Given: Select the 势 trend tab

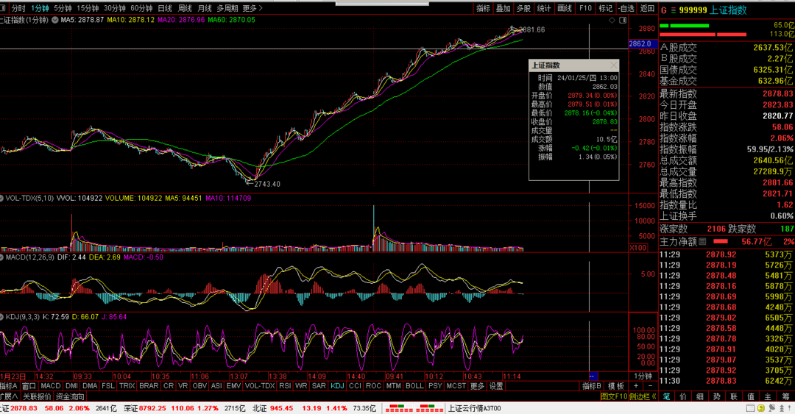Looking at the screenshot, I should (x=718, y=397).
